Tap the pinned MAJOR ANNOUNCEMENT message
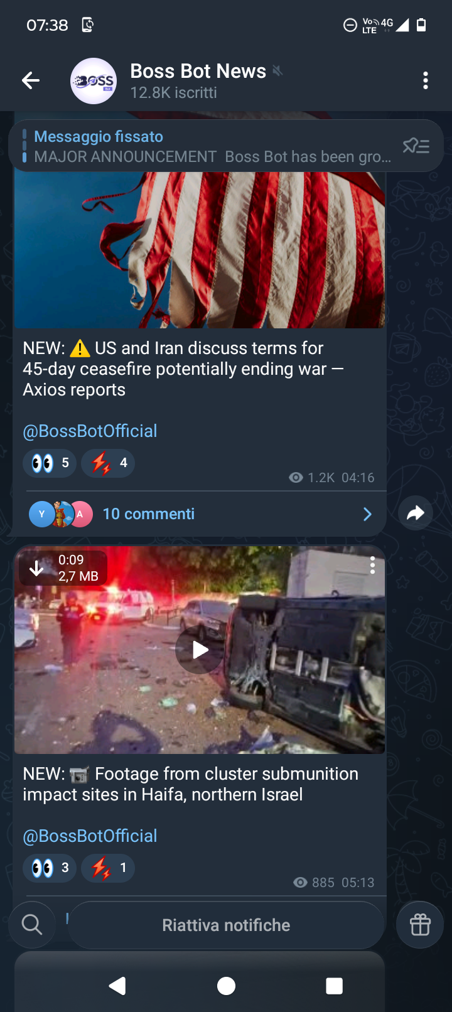 (207, 146)
